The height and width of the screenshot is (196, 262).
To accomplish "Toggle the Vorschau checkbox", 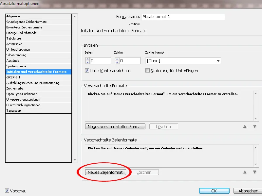I will (7, 191).
